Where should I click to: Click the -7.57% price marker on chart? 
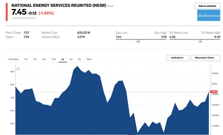pos(214,92)
